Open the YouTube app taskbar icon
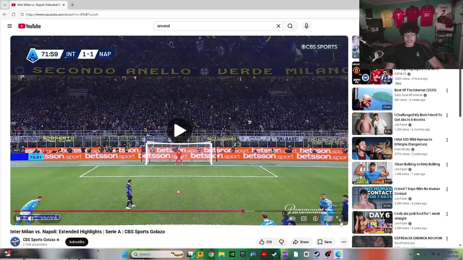This screenshot has width=463, height=260. (x=264, y=254)
